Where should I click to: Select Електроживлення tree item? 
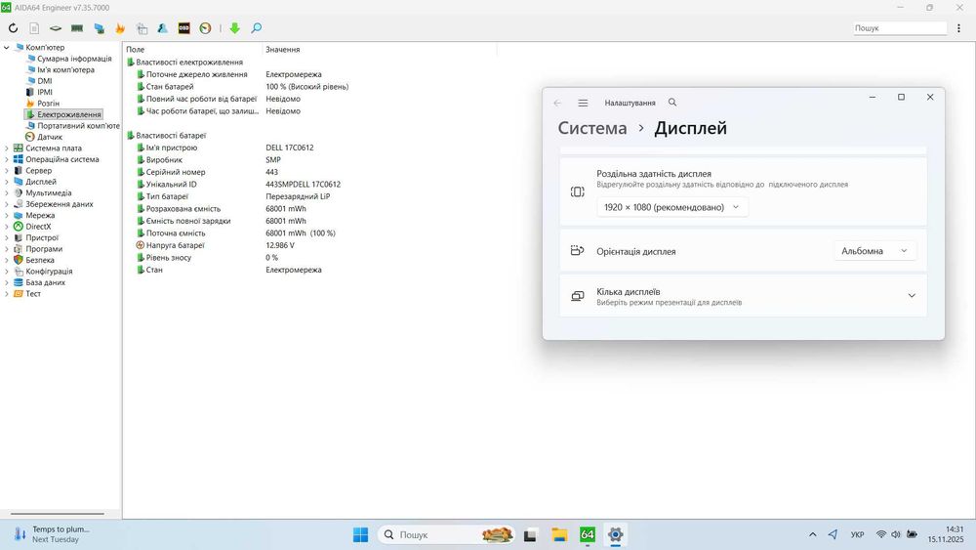pos(68,114)
